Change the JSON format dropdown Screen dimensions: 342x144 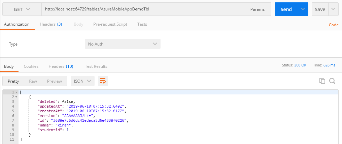(x=82, y=81)
